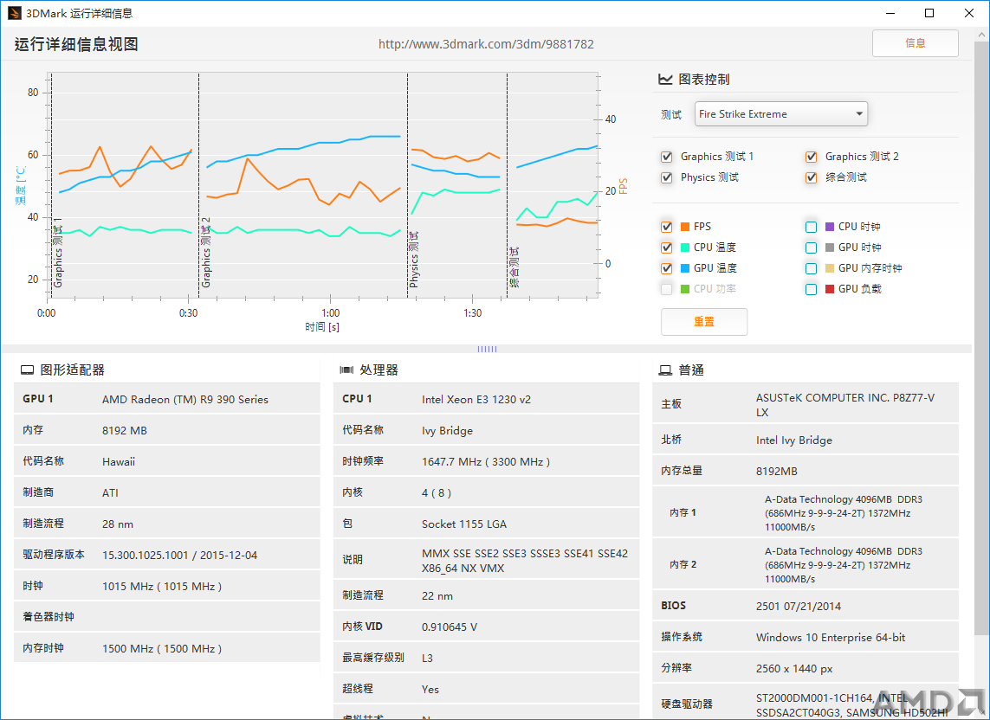Click the orange FPS color swatch
This screenshot has height=720, width=990.
[x=685, y=227]
